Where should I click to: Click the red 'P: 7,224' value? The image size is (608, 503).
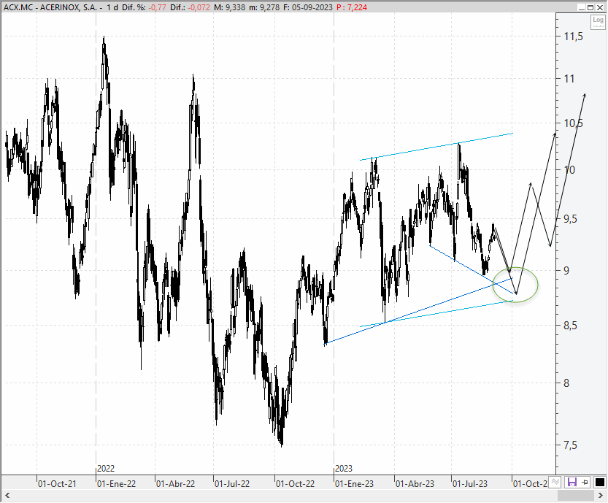(352, 7)
